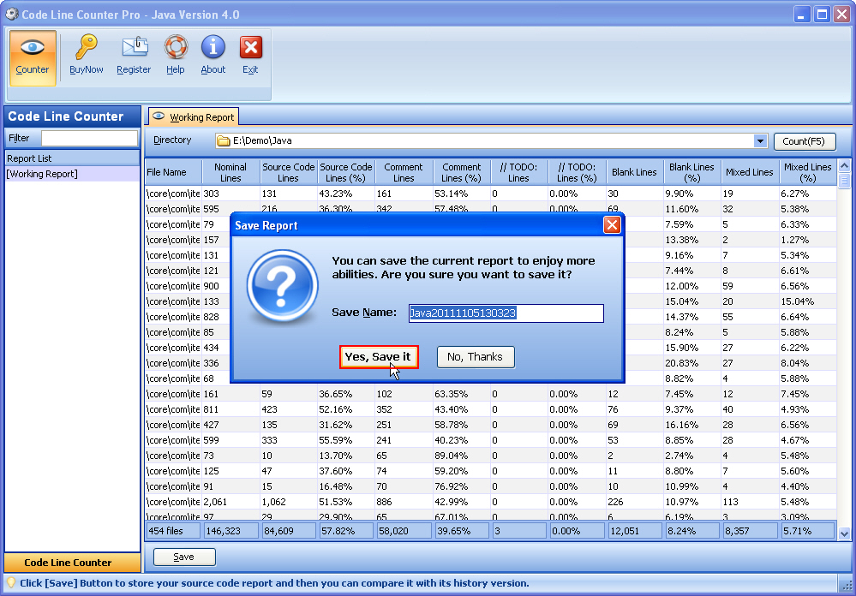Viewport: 856px width, 596px height.
Task: Click the 8,357 mixed lines total
Action: point(750,531)
